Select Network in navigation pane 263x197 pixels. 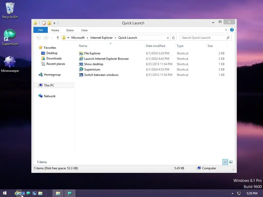coord(47,96)
